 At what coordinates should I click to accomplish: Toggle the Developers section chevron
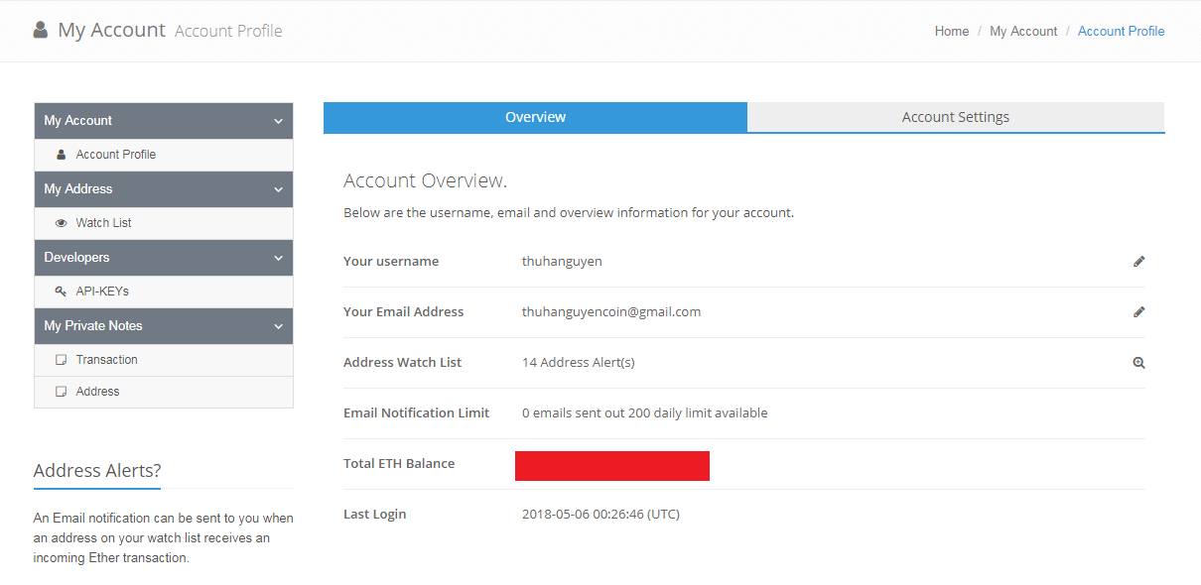pyautogui.click(x=278, y=258)
